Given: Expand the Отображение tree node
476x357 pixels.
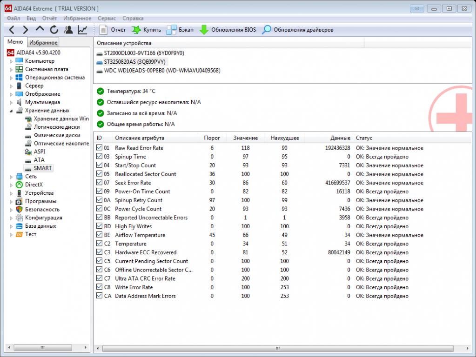Looking at the screenshot, I should click(x=11, y=94).
